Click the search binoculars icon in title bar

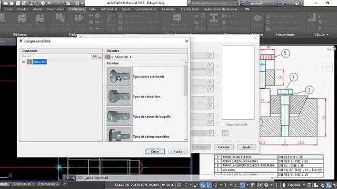pos(241,3)
